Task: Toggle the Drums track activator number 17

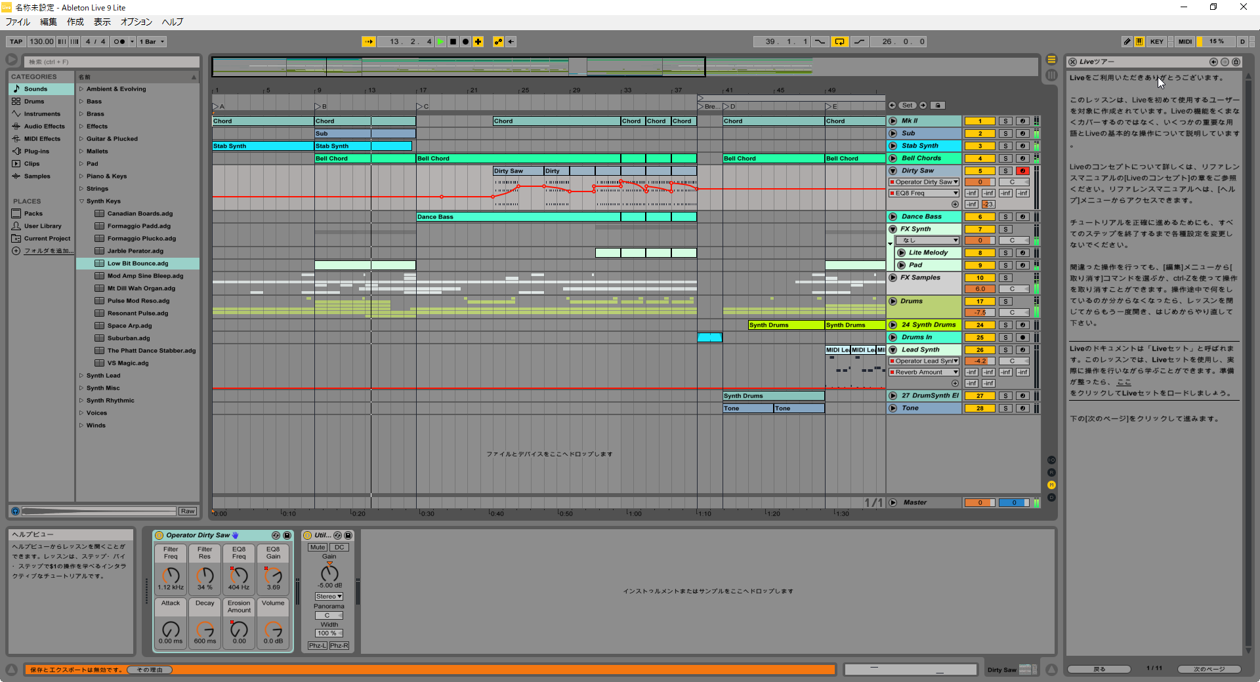Action: (x=980, y=301)
